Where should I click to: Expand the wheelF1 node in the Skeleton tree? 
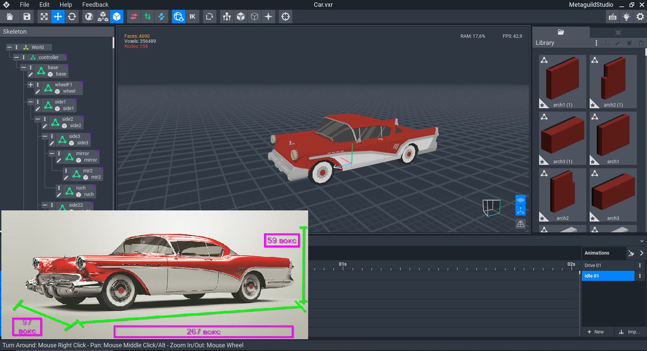31,85
